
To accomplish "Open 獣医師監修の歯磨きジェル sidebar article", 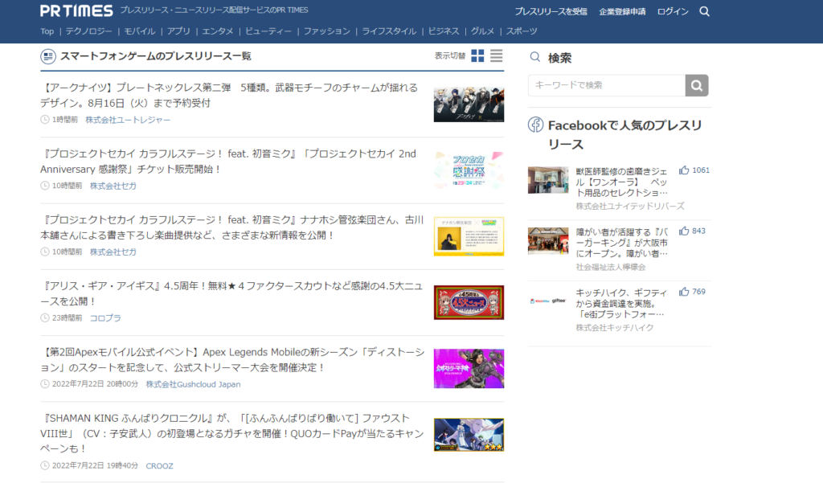I will coord(621,182).
